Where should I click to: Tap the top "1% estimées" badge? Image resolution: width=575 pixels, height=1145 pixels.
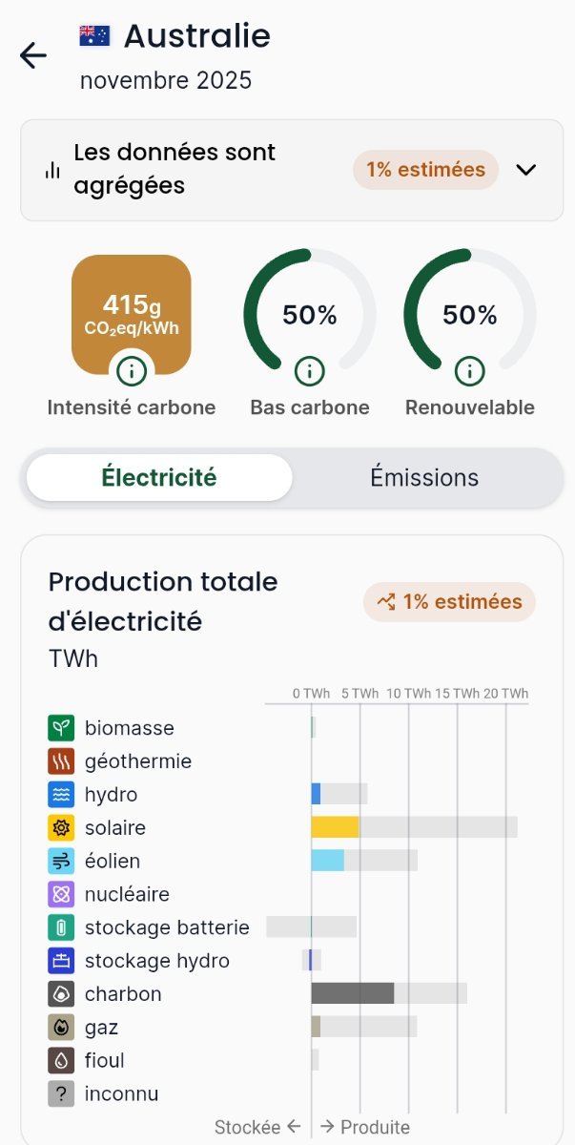[x=425, y=170]
